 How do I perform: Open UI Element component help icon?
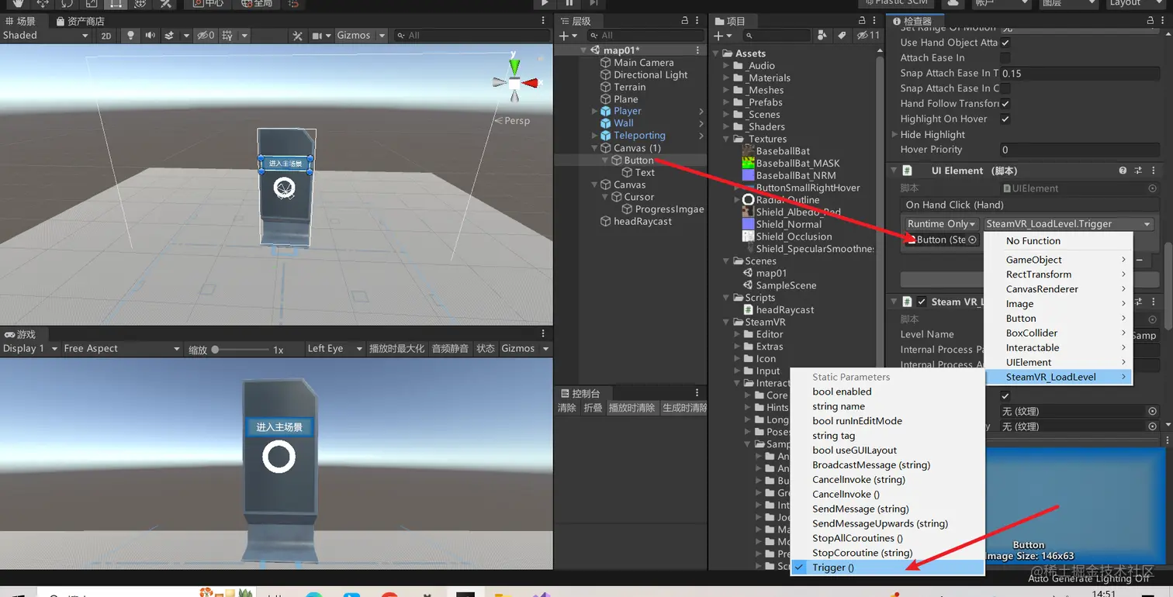(1123, 171)
